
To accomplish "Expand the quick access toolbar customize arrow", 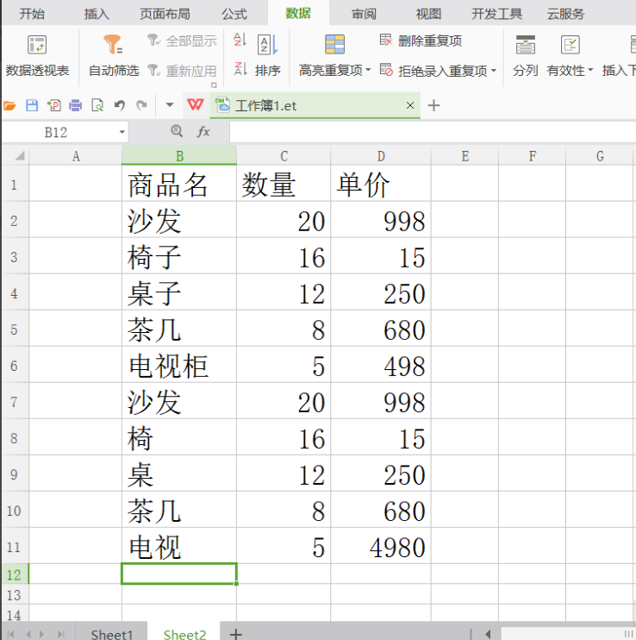I will [170, 105].
